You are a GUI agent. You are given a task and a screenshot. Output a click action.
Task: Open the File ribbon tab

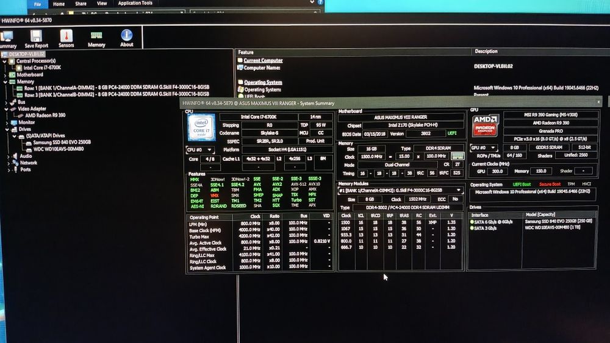coord(38,4)
